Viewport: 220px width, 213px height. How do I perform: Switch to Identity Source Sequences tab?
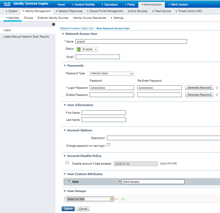coord(90,18)
